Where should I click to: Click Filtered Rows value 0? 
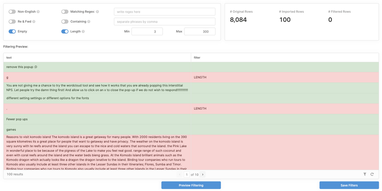330,20
